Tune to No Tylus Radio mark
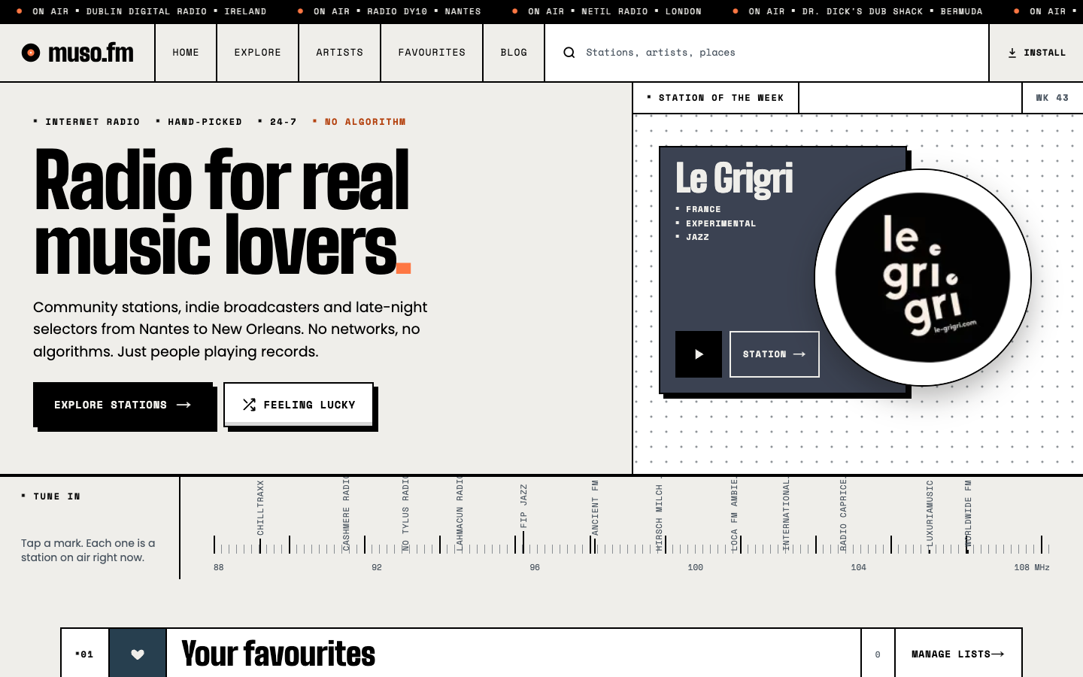 (405, 515)
